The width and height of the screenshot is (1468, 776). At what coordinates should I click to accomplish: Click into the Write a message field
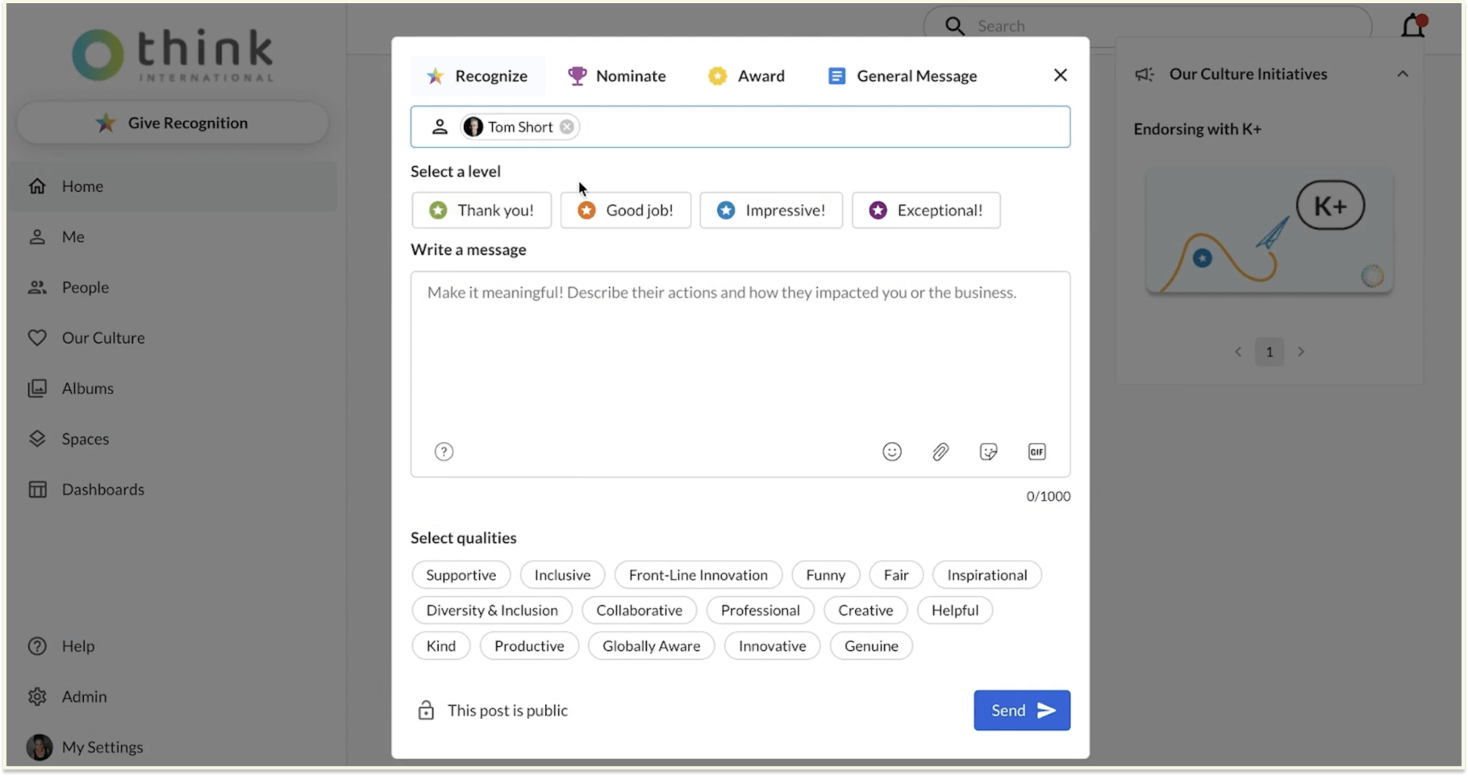[740, 355]
